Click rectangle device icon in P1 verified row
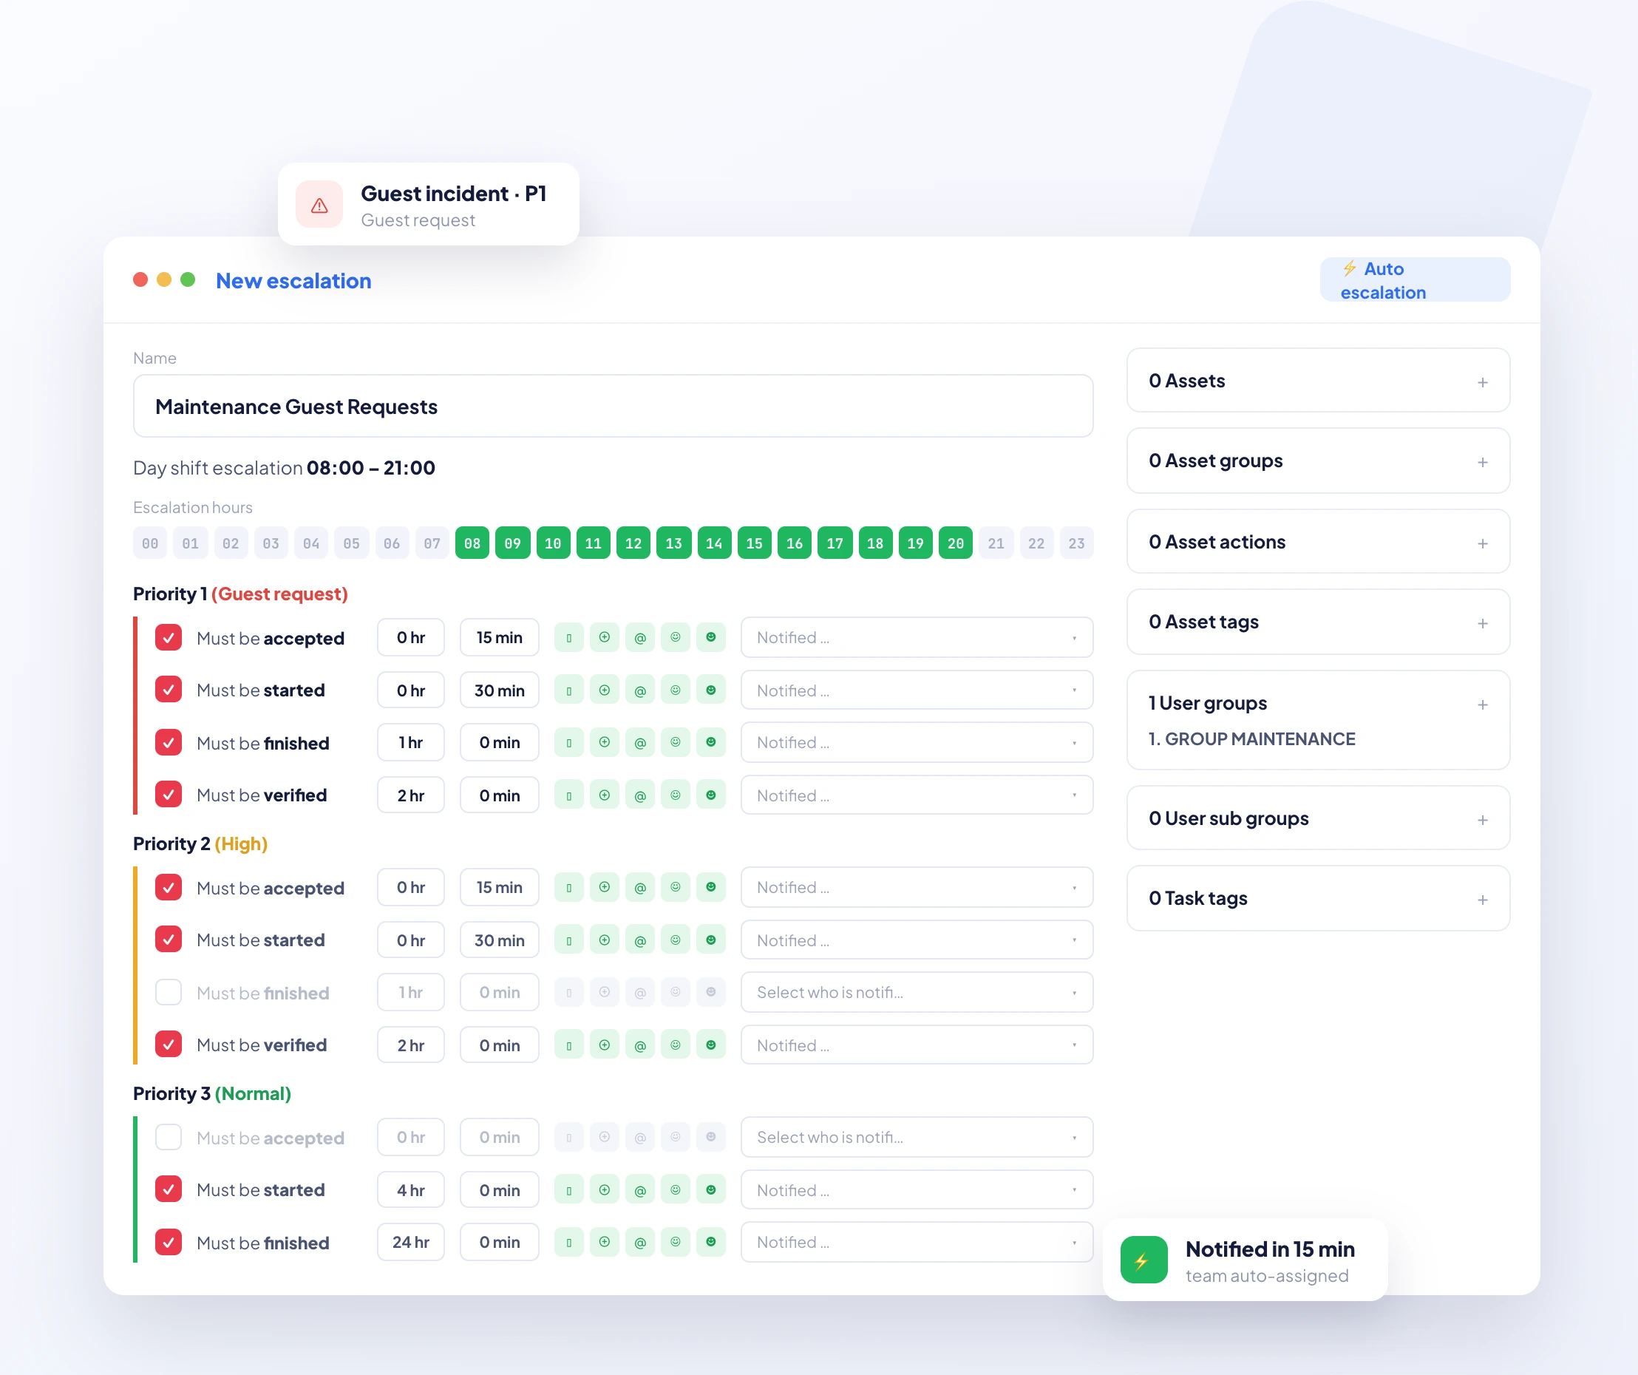The image size is (1638, 1375). (x=568, y=795)
